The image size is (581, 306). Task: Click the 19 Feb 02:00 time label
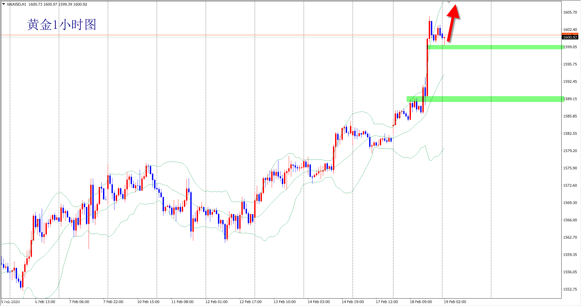tap(455, 302)
